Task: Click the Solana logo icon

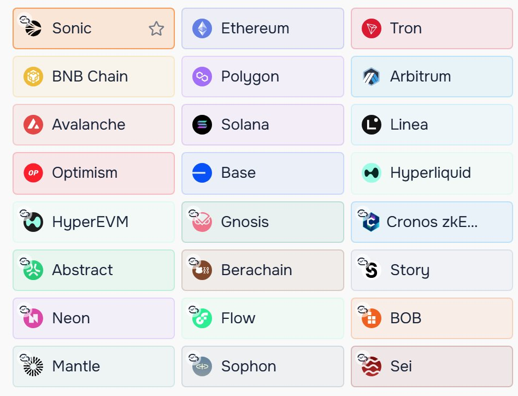Action: pyautogui.click(x=202, y=125)
